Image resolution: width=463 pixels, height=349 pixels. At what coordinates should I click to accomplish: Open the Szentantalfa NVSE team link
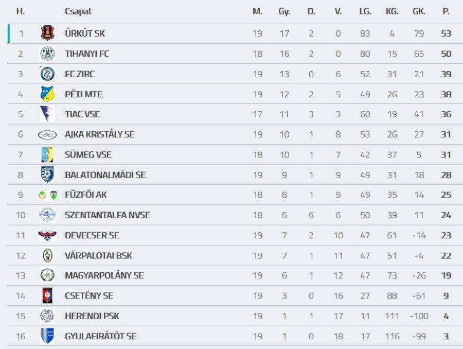pos(107,215)
